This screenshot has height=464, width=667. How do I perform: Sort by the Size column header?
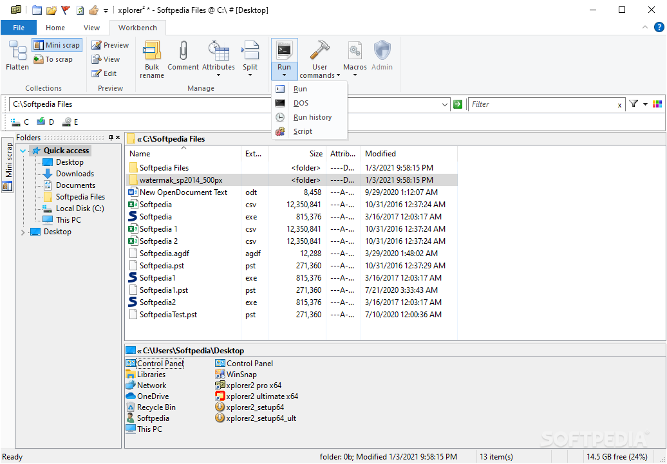297,154
